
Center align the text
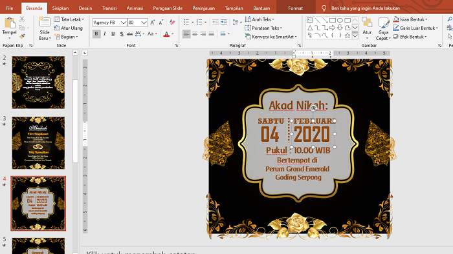[195, 34]
